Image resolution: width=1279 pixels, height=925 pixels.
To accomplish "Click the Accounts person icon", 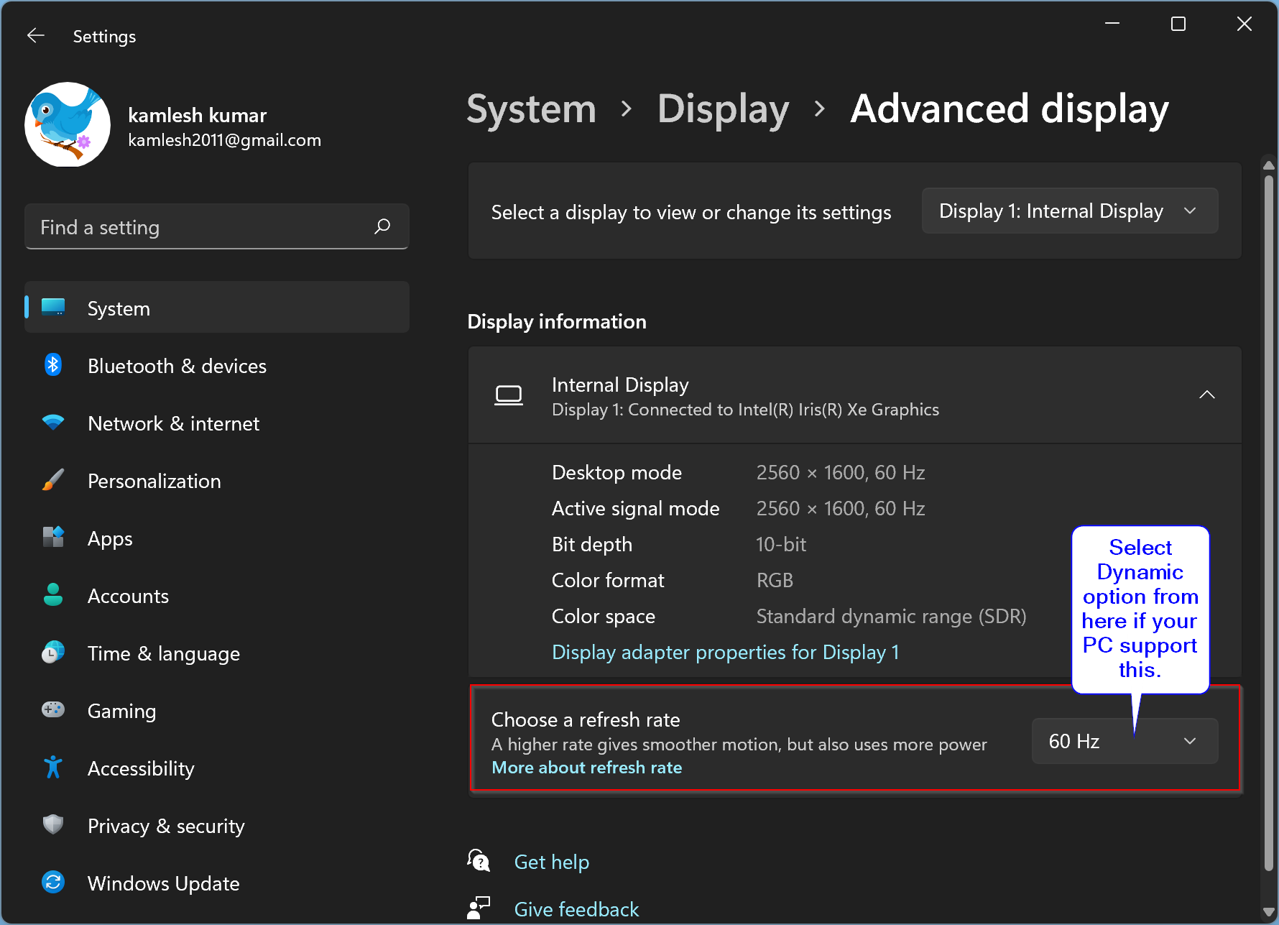I will 53,595.
